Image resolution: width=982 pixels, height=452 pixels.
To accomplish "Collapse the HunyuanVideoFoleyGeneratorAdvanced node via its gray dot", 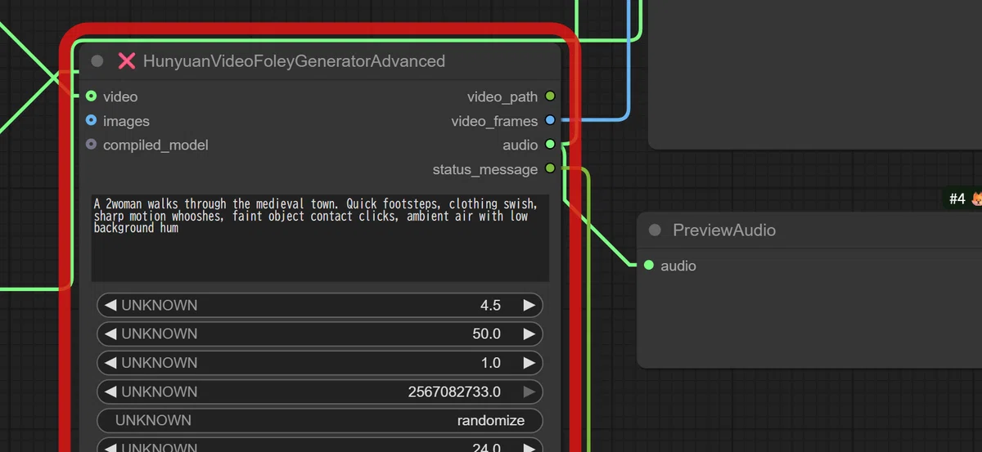I will [x=97, y=60].
